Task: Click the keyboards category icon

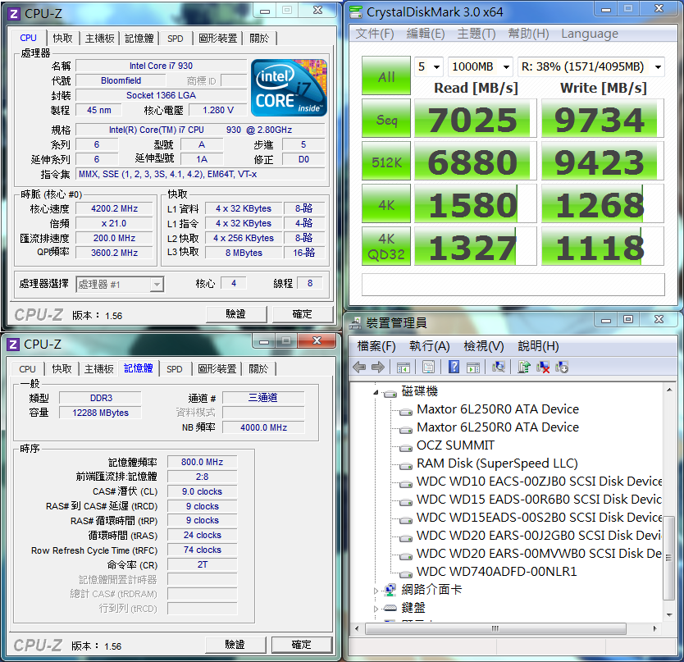Action: coord(390,608)
